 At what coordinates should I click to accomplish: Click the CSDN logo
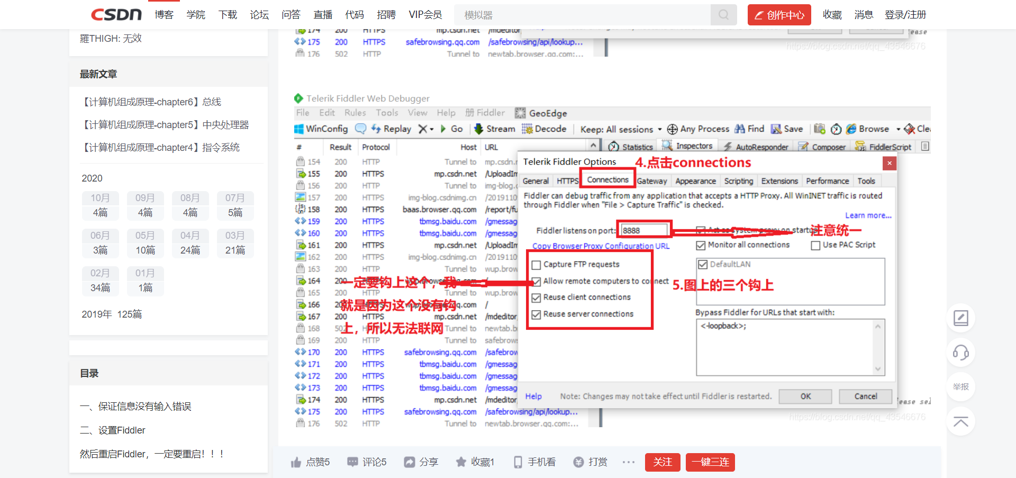coord(116,15)
